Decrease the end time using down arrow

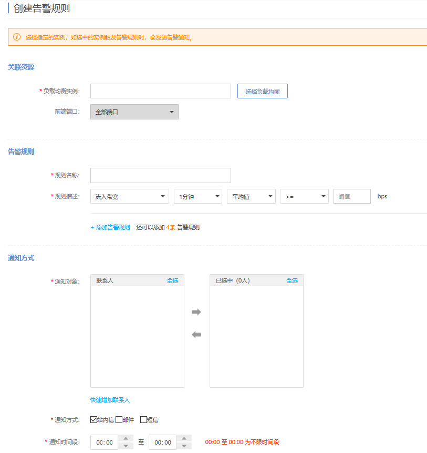coord(184,446)
